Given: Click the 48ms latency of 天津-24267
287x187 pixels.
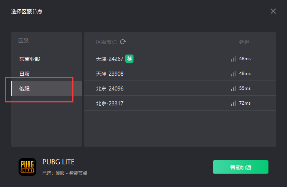Looking at the screenshot, I should [245, 59].
